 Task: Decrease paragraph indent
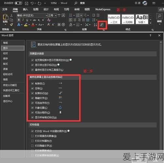point(94,15)
